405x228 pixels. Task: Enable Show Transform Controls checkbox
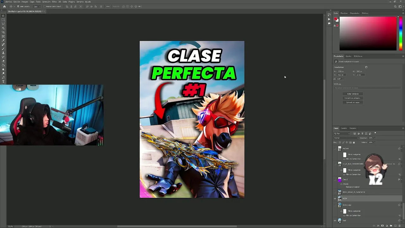(x=45, y=6)
